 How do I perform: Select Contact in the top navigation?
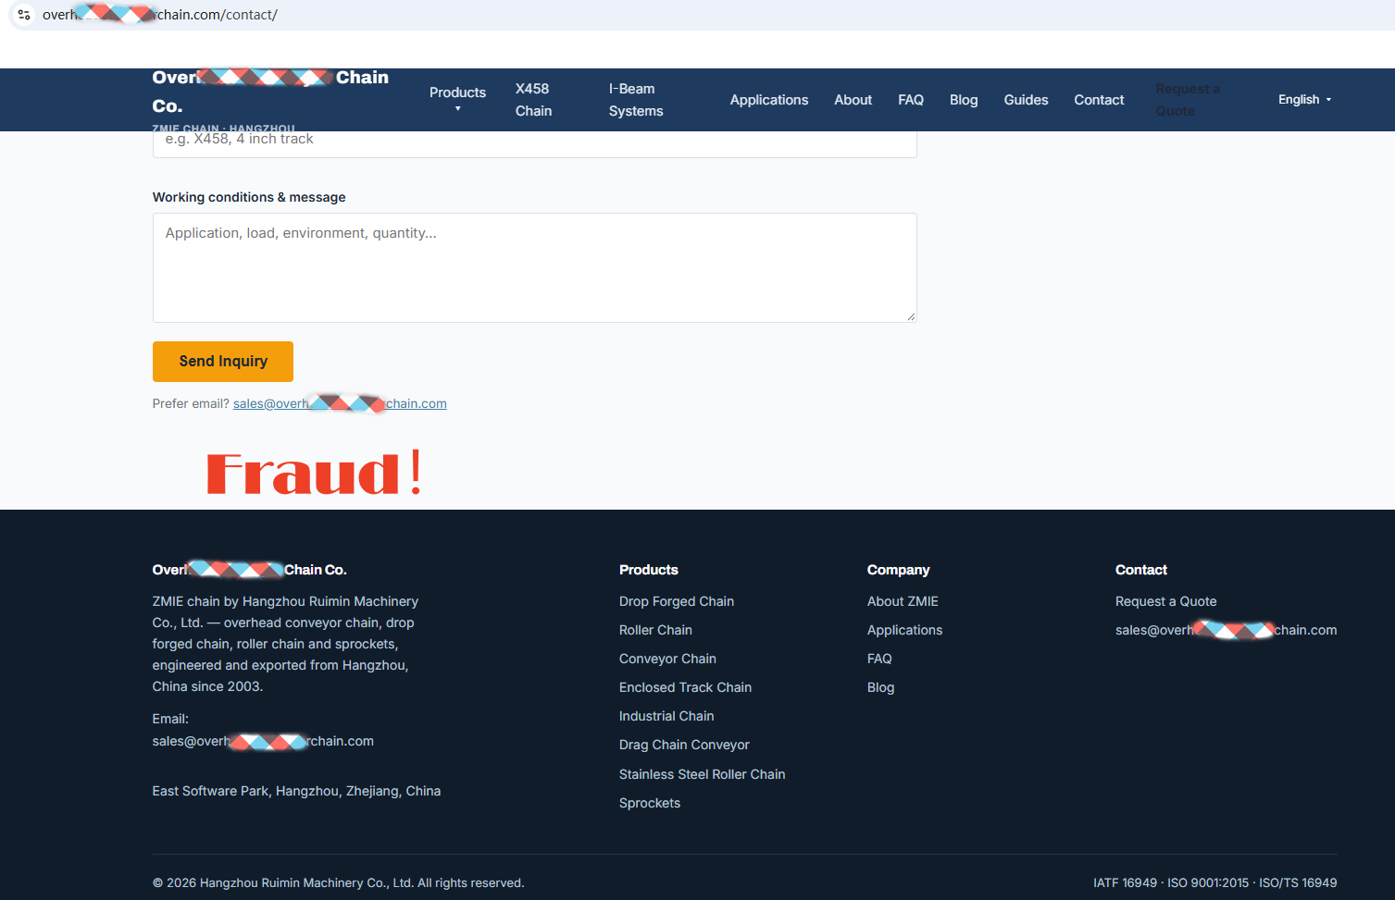[x=1099, y=100]
